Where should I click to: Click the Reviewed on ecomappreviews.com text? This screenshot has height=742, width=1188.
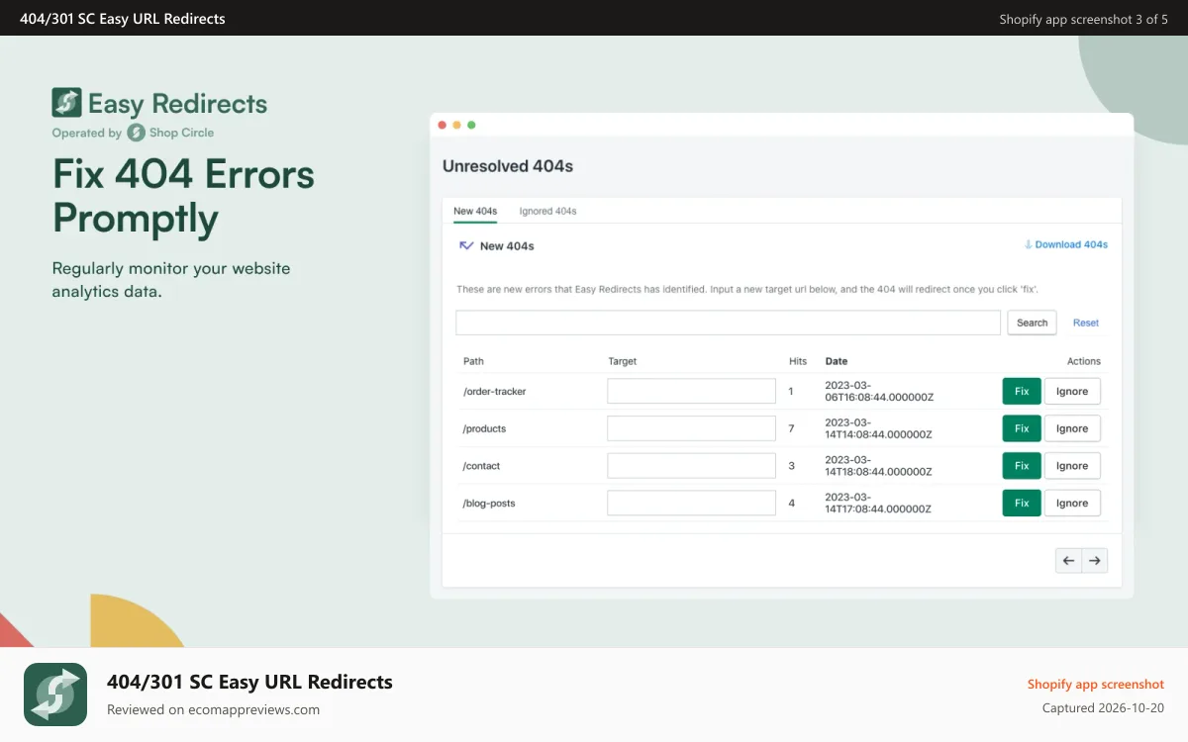coord(214,709)
